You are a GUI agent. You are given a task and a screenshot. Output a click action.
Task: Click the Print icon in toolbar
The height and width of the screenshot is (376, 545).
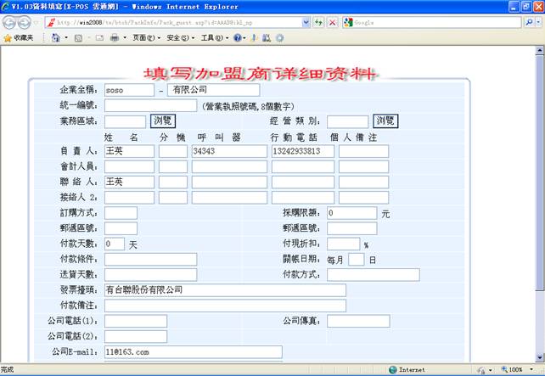(x=114, y=38)
